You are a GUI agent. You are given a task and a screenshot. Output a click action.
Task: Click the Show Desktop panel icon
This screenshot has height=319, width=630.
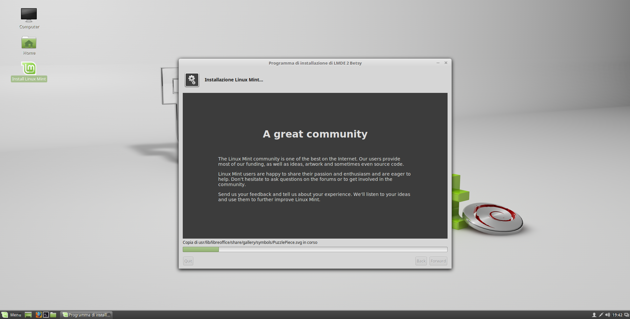click(28, 315)
